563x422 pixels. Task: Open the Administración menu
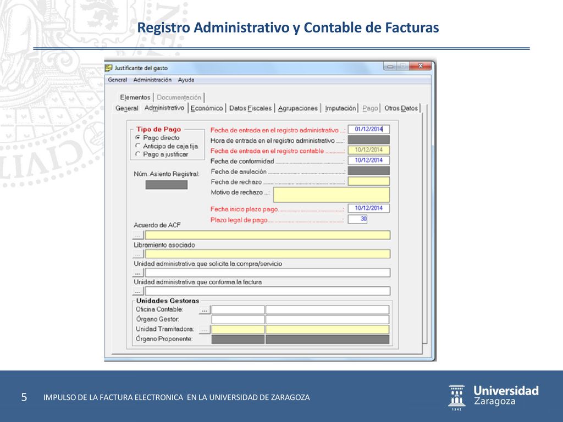pyautogui.click(x=152, y=80)
